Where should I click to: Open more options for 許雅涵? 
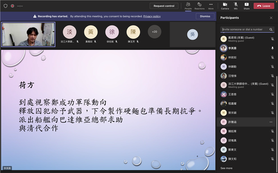(271, 122)
